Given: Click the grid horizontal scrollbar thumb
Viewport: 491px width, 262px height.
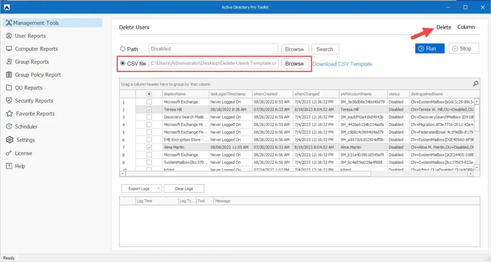Looking at the screenshot, I should click(248, 173).
